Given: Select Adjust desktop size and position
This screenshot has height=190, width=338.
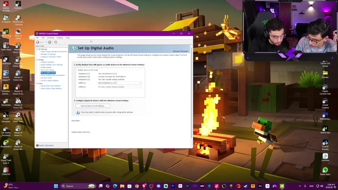Looking at the screenshot, I should click(x=53, y=75).
